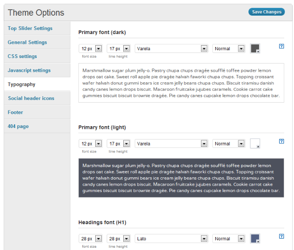Click the Save Changes button

pyautogui.click(x=266, y=12)
